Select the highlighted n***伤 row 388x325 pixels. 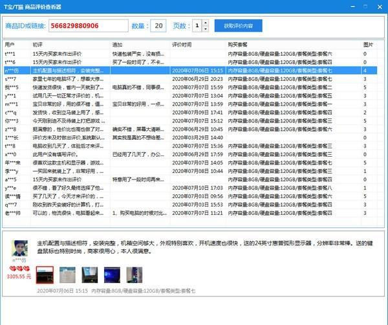190,71
